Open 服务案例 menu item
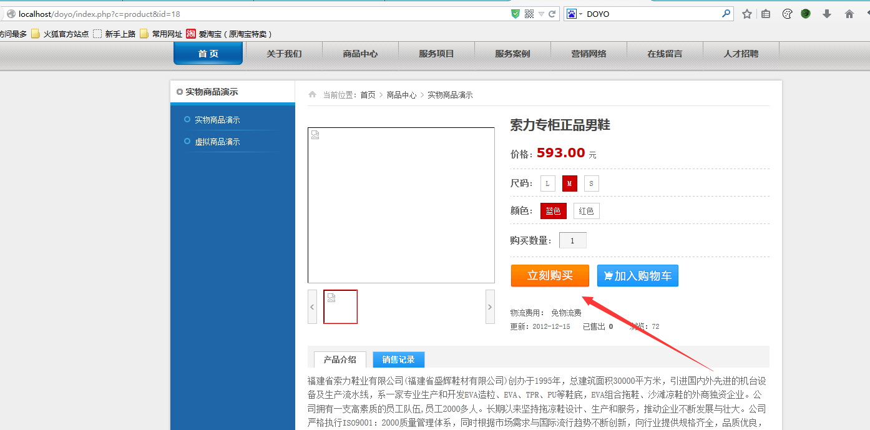The image size is (870, 430). (512, 54)
